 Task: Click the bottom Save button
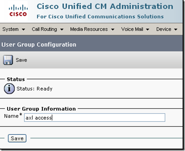tap(17, 138)
